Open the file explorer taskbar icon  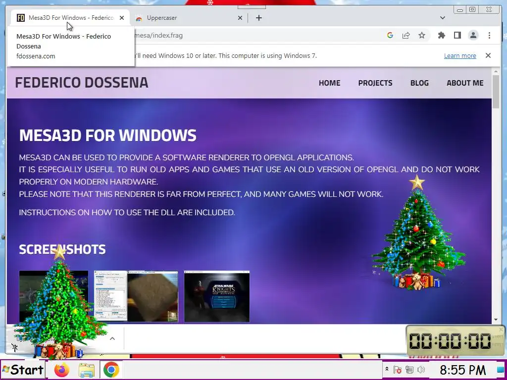click(x=86, y=370)
